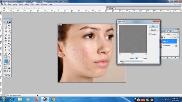Select the Zoom tool
Screen dimensions: 182x102
9,57
